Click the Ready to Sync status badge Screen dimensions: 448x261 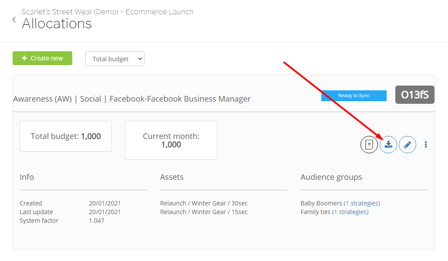pos(354,96)
